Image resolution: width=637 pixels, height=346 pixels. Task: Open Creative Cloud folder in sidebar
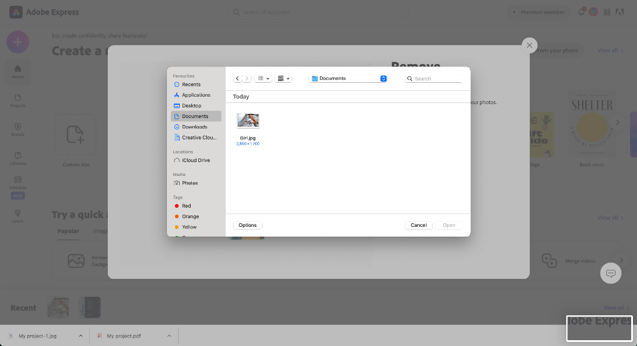pyautogui.click(x=196, y=138)
